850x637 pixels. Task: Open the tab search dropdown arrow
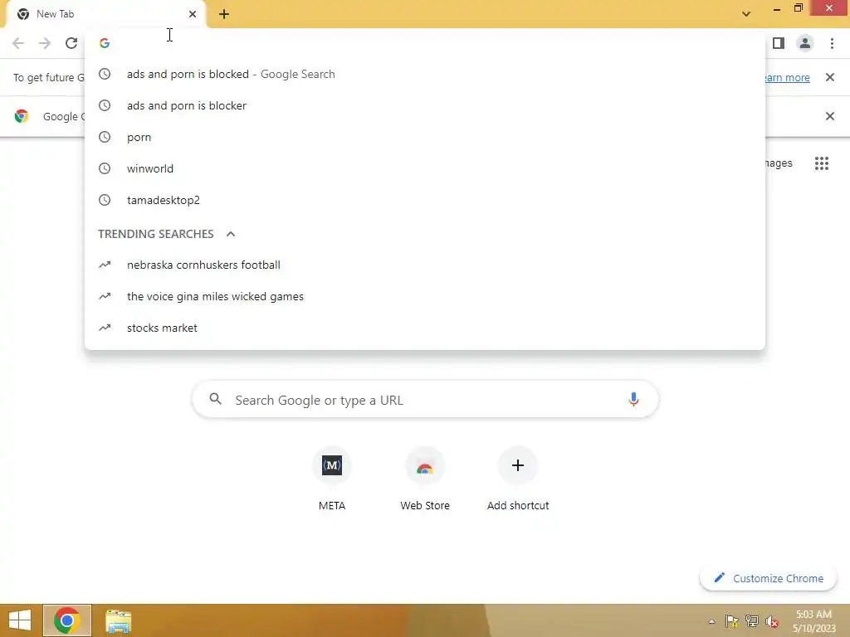746,14
